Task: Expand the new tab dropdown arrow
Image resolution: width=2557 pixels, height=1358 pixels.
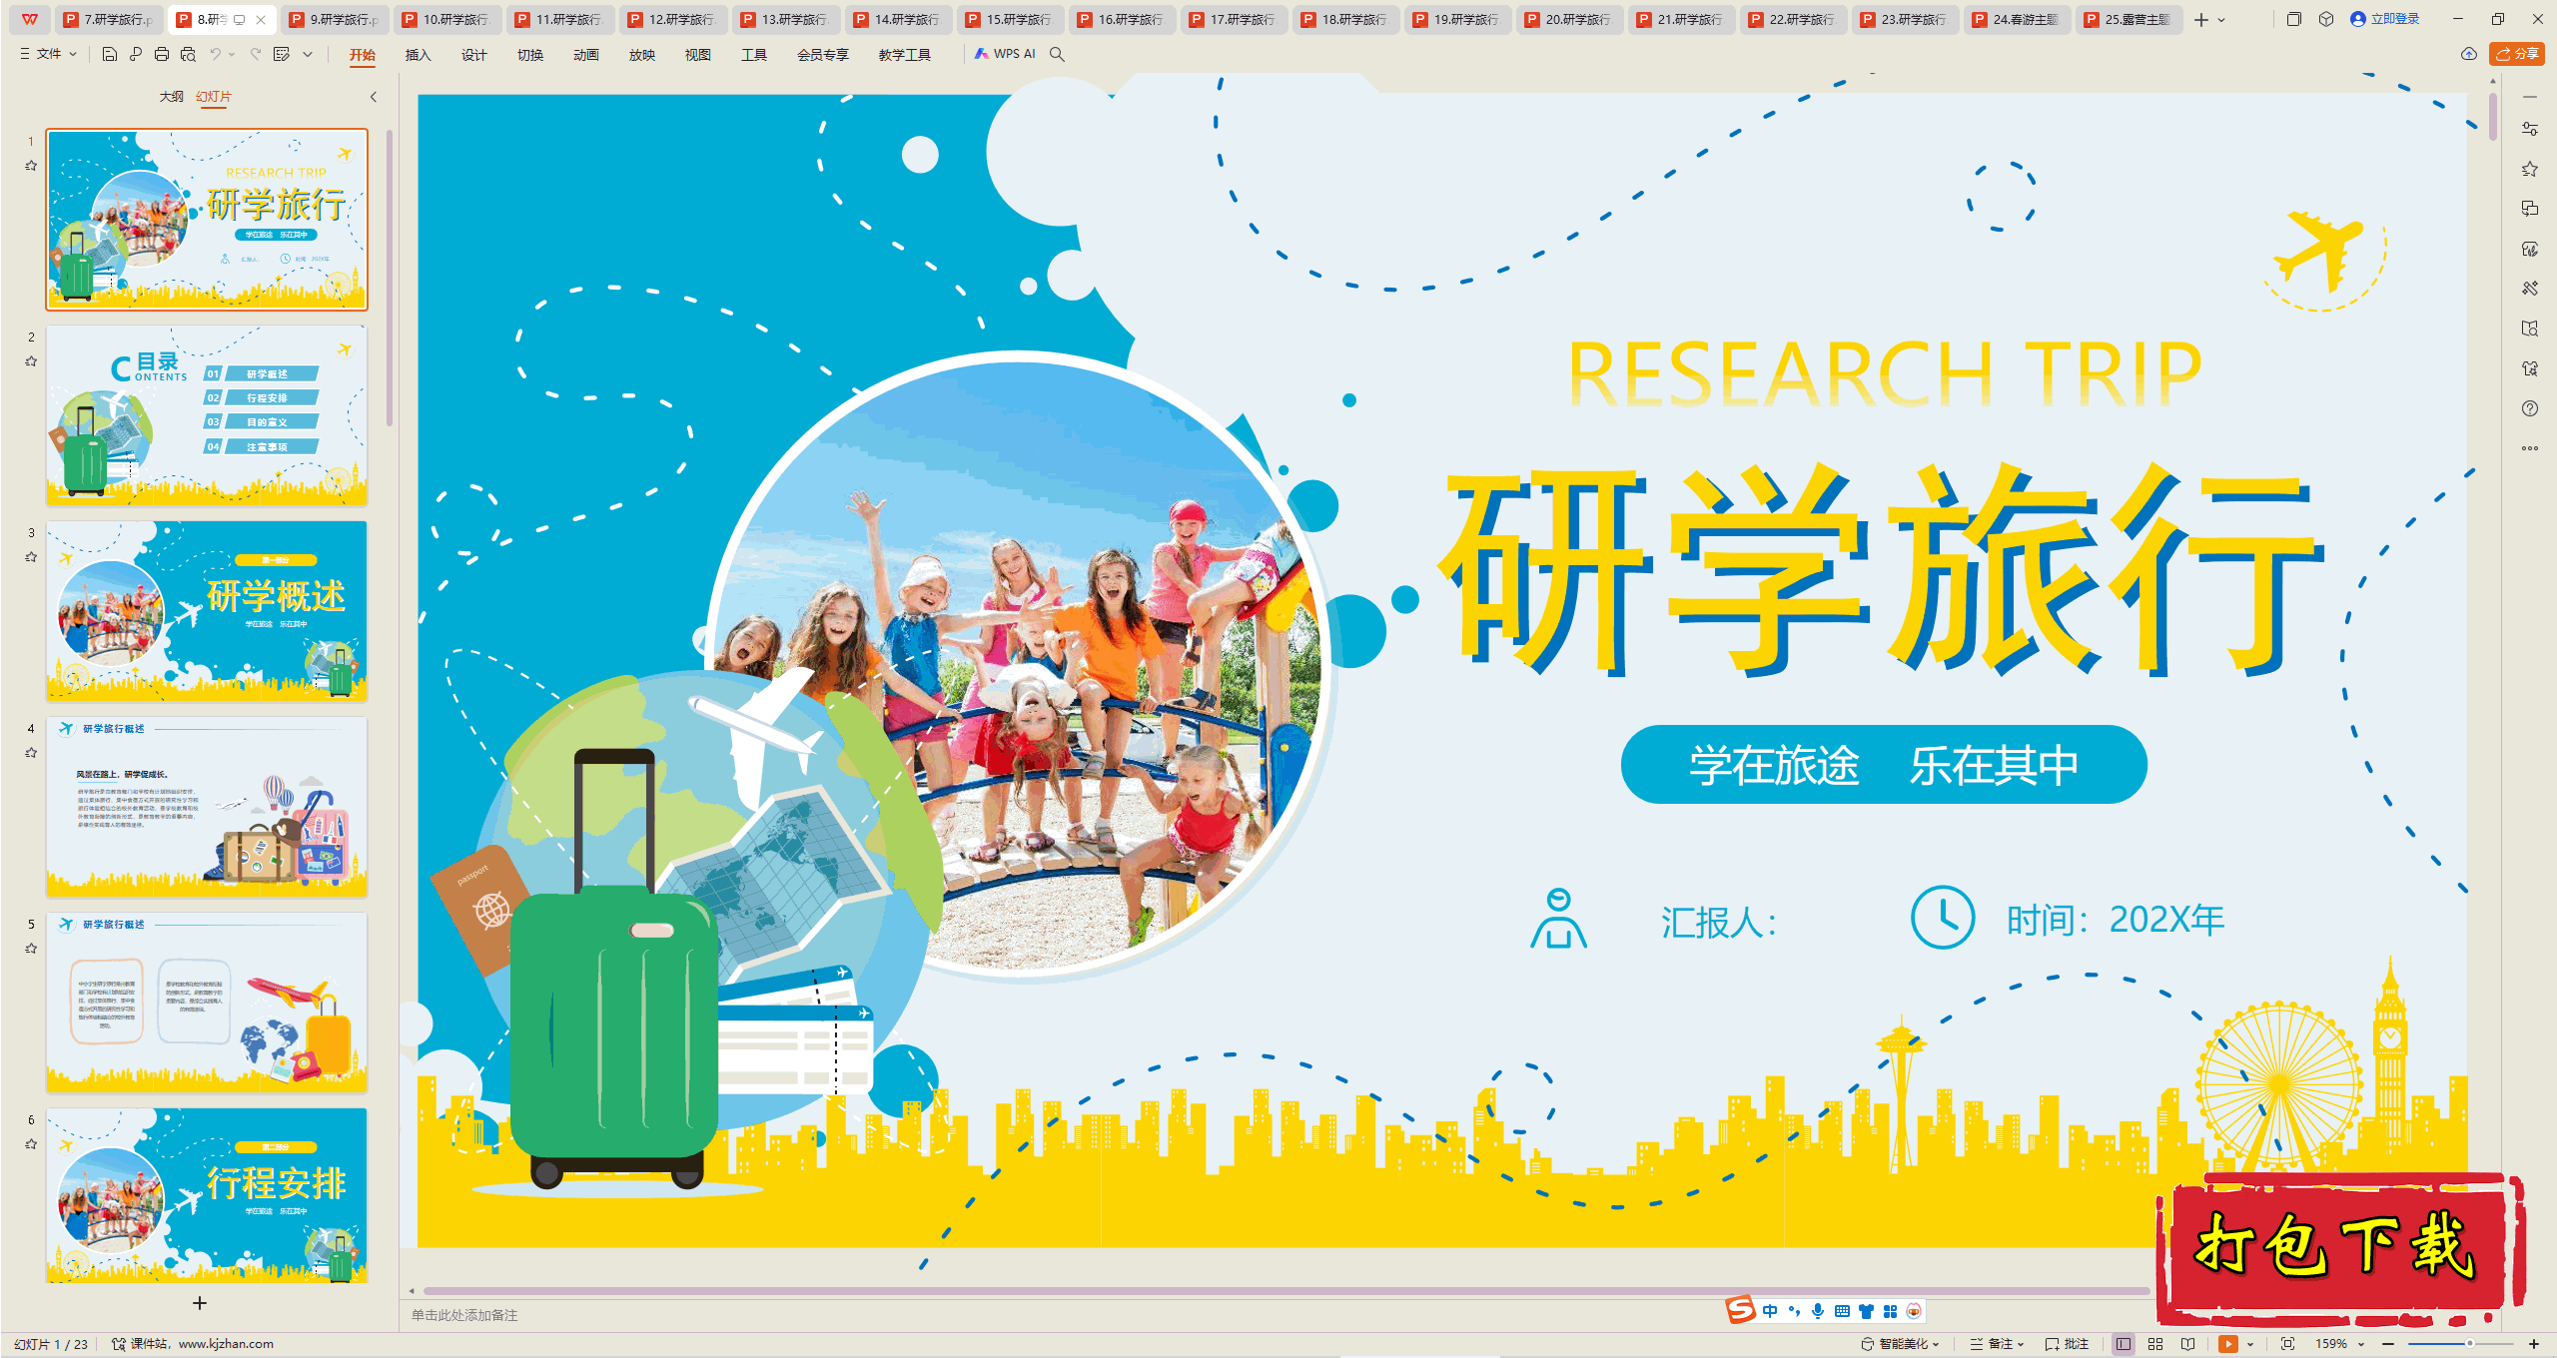Action: (2221, 19)
